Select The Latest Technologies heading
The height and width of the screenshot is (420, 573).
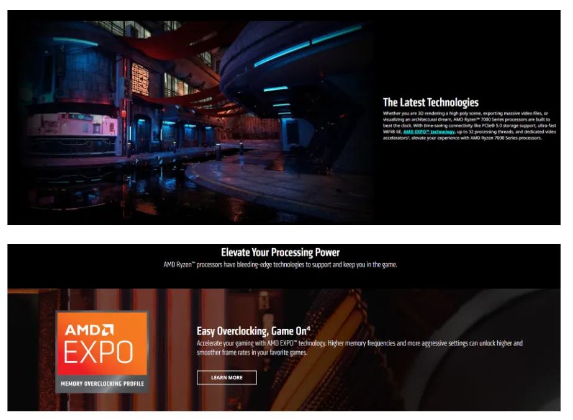[x=430, y=102]
